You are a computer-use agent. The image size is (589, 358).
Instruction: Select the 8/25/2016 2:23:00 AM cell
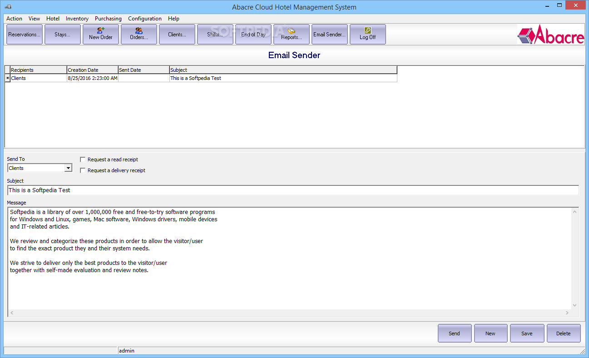92,78
